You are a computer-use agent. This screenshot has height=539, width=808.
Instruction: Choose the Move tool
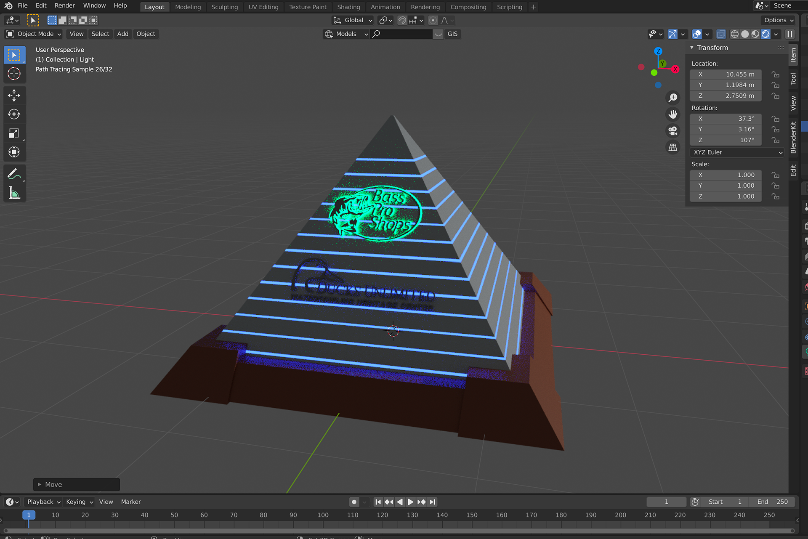(x=14, y=96)
